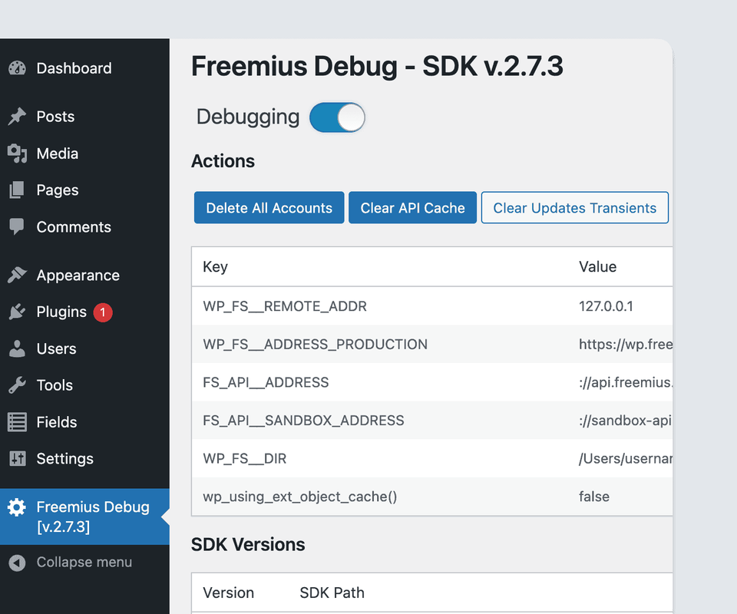Click the Plugins update count badge

tap(103, 312)
